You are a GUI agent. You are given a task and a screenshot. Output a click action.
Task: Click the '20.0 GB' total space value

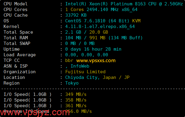coord(99,32)
